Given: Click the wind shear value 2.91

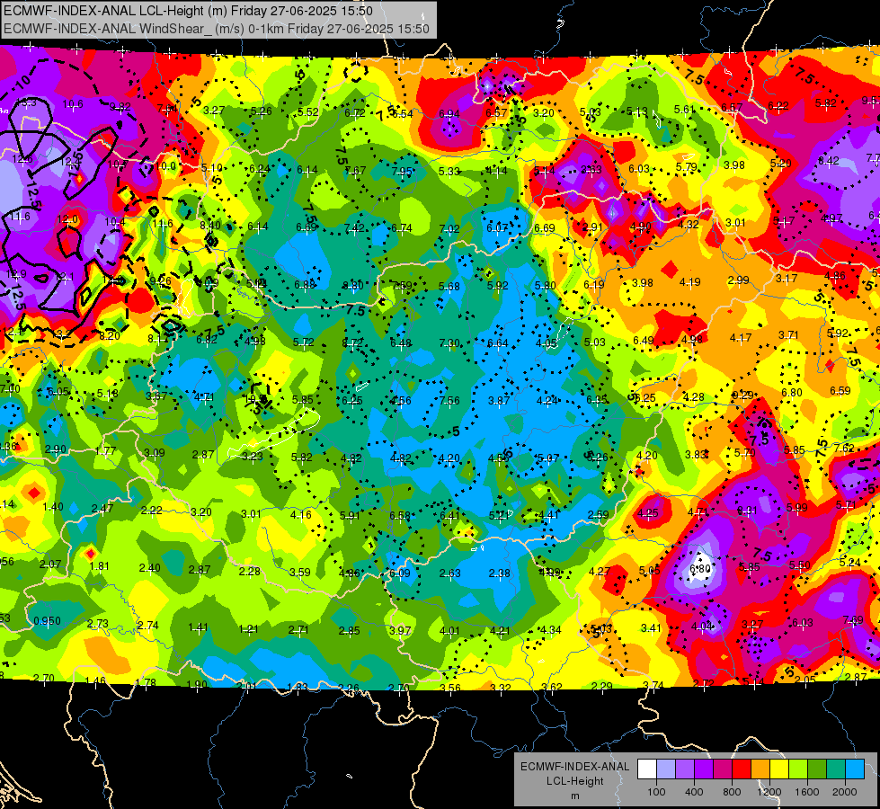Looking at the screenshot, I should click(592, 227).
